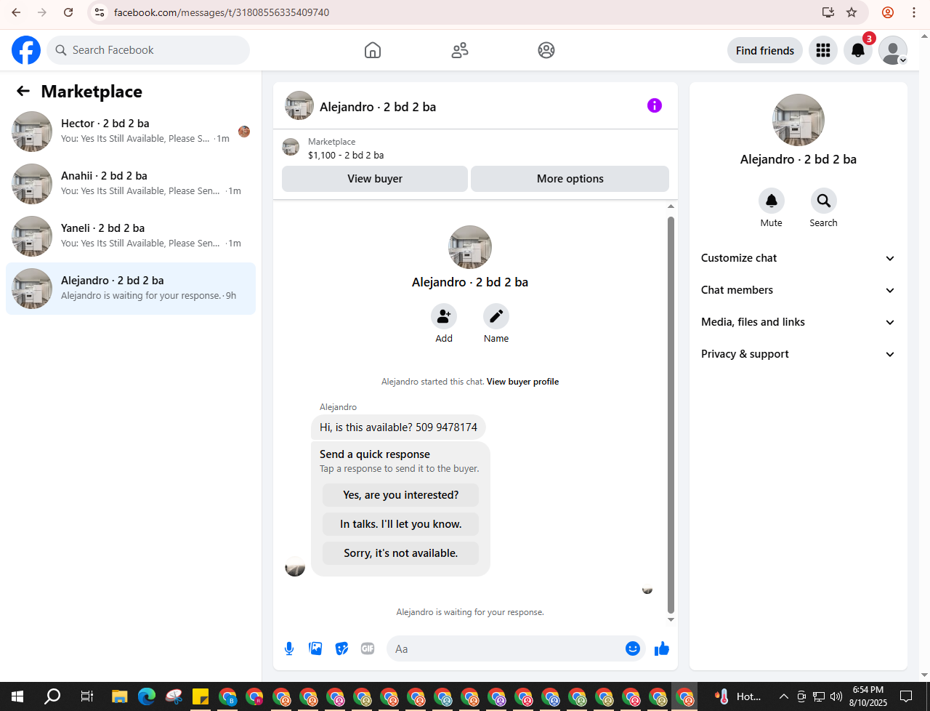Image resolution: width=930 pixels, height=711 pixels.
Task: Open Windows taskbar search
Action: tap(52, 696)
